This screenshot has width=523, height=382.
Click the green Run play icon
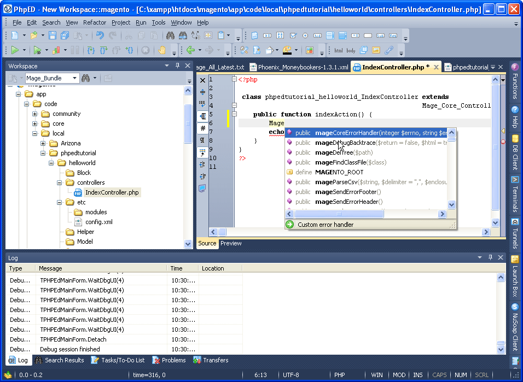(15, 50)
